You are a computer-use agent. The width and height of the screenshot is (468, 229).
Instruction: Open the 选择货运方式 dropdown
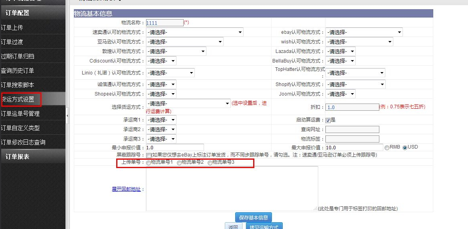coord(188,104)
